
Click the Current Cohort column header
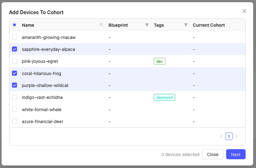point(209,25)
